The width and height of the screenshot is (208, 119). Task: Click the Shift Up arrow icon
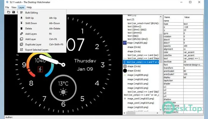21,18
